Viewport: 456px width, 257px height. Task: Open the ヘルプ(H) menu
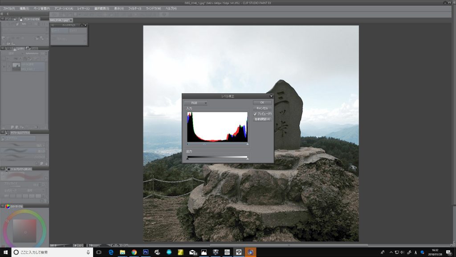click(171, 9)
